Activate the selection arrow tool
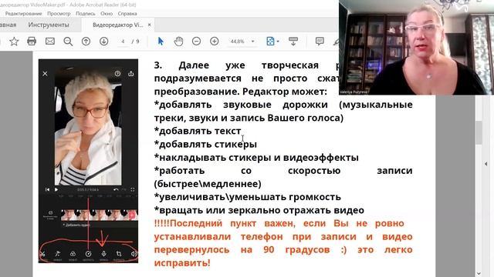Screen dimensions: 494x277 (x=161, y=41)
